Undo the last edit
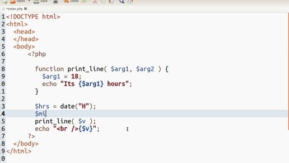This screenshot has width=289, height=163. (71, 1)
